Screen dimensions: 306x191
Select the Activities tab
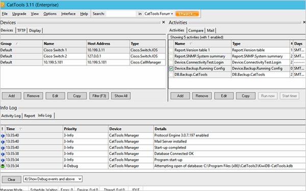point(176,30)
